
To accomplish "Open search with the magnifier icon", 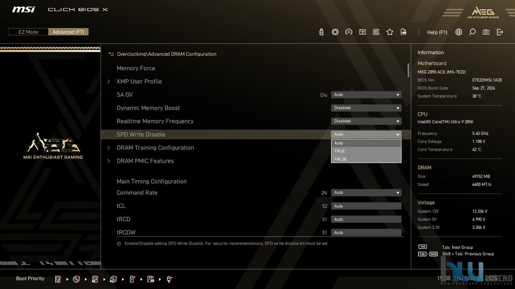I will 472,32.
